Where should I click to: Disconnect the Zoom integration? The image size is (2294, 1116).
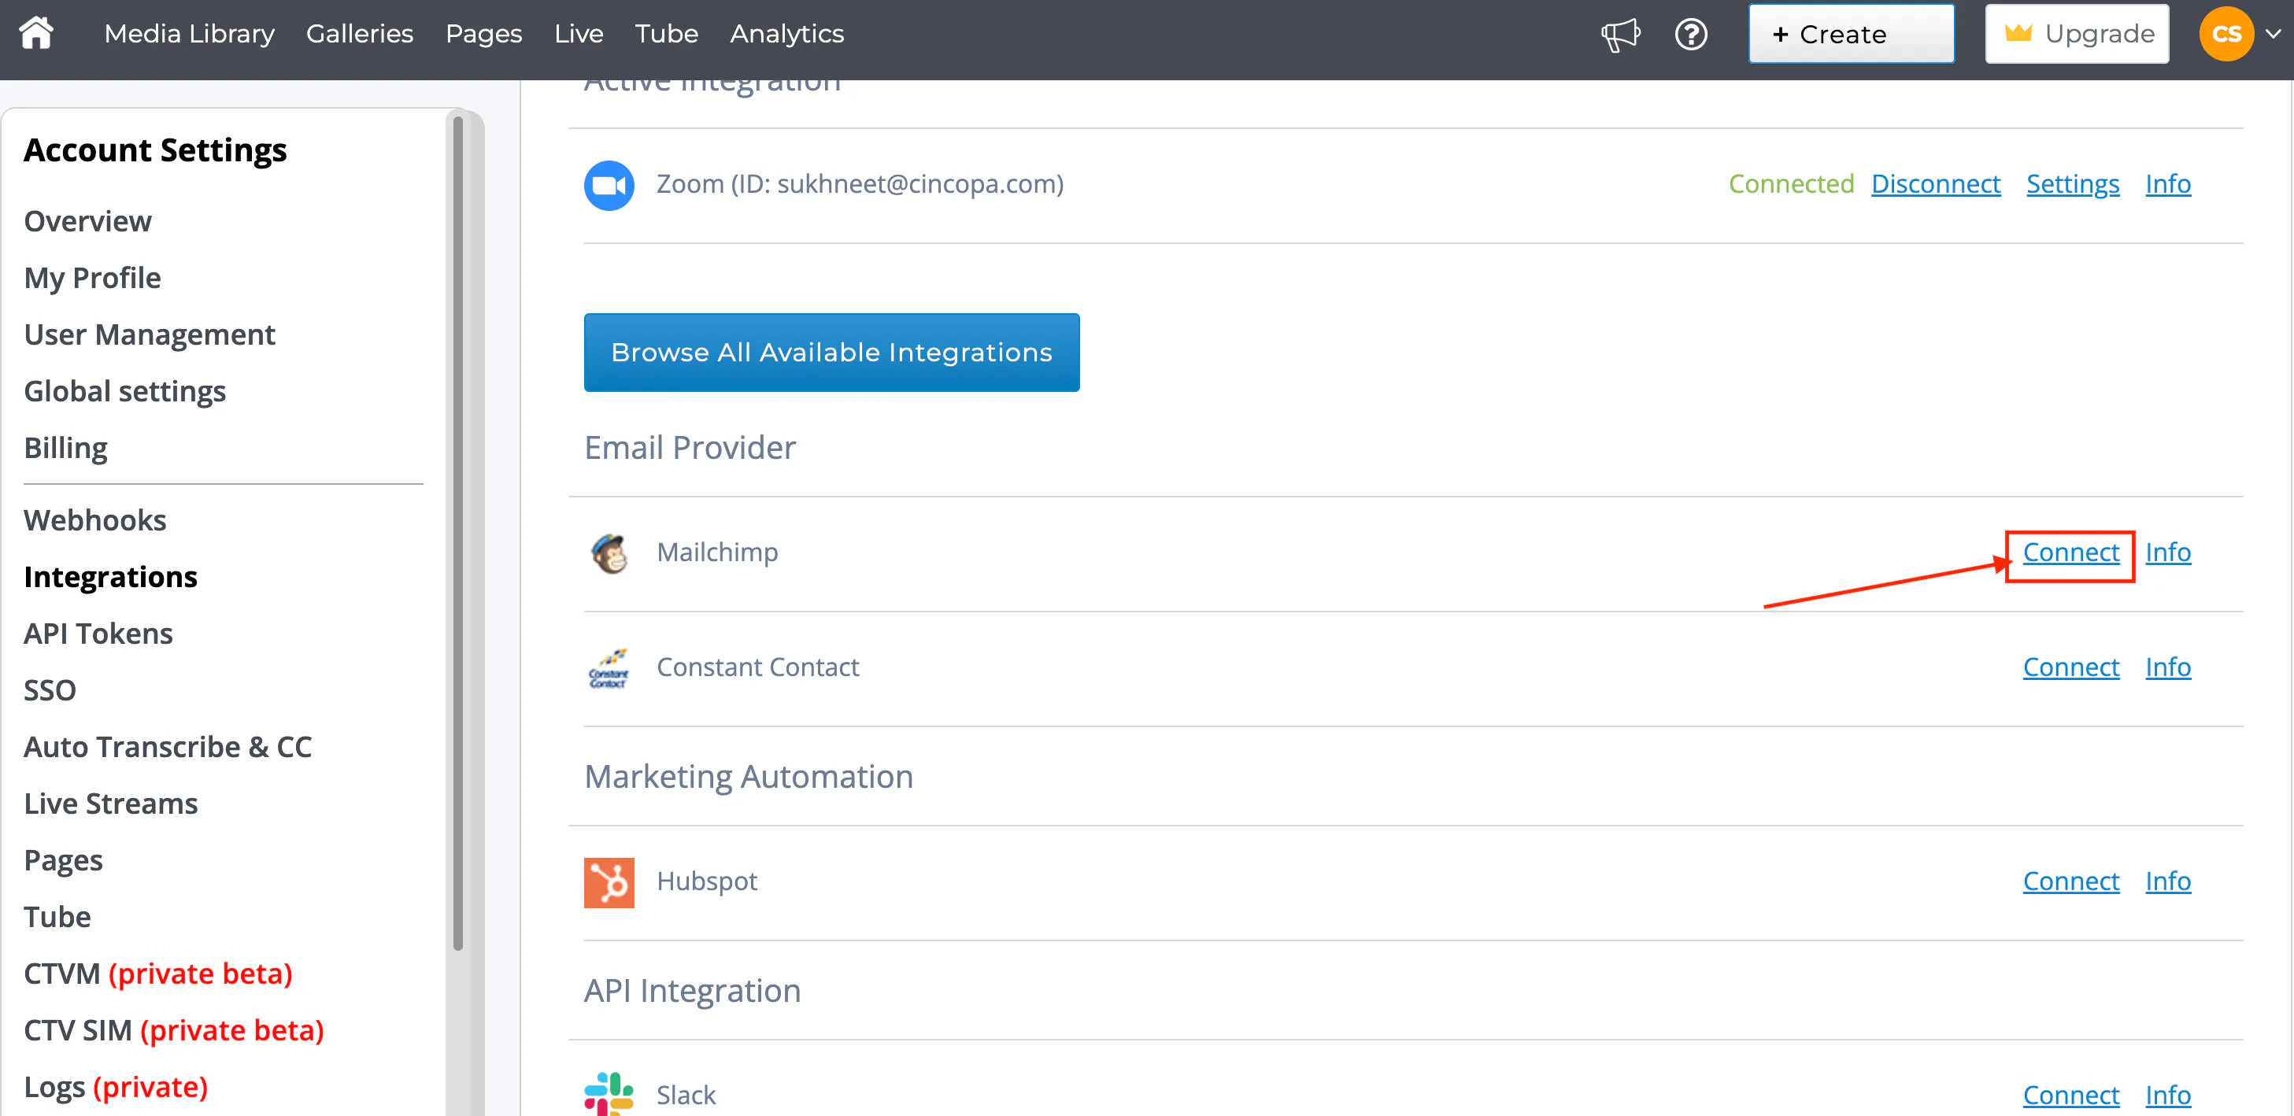1936,183
